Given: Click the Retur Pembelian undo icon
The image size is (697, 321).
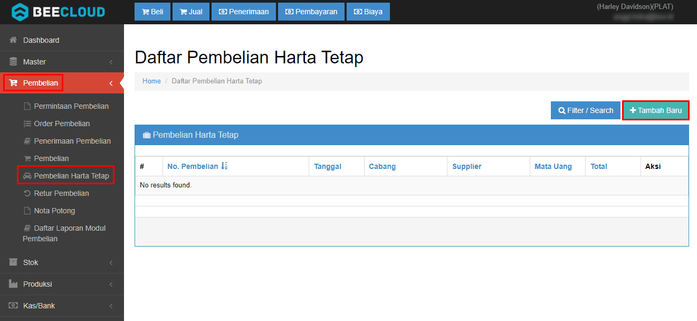Looking at the screenshot, I should 27,193.
